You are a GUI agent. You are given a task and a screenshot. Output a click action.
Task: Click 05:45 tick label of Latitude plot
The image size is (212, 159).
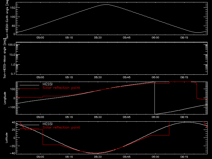[x=127, y=157]
